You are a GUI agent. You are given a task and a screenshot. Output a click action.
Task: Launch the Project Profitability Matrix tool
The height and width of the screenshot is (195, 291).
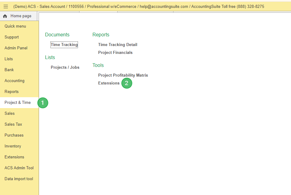[123, 75]
